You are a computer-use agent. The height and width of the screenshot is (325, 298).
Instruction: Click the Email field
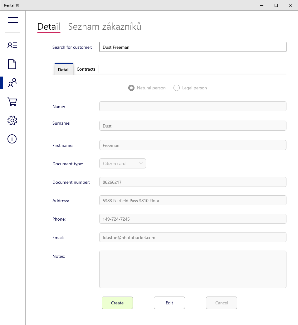(x=193, y=237)
